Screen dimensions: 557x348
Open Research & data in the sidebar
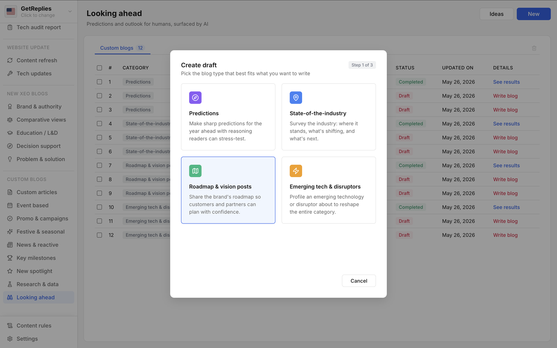[39, 284]
